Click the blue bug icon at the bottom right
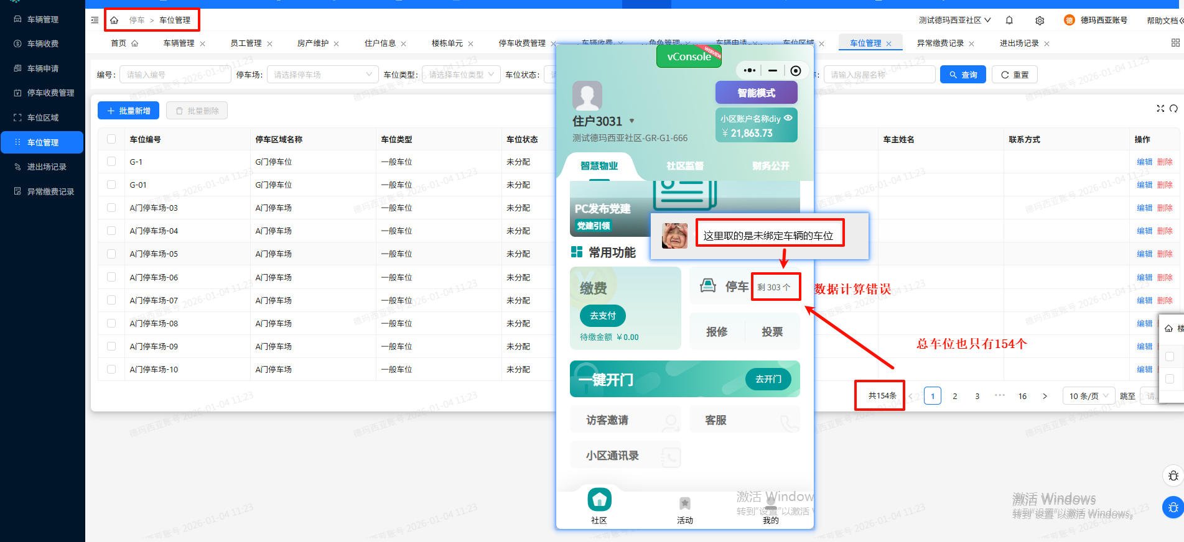 pyautogui.click(x=1173, y=507)
